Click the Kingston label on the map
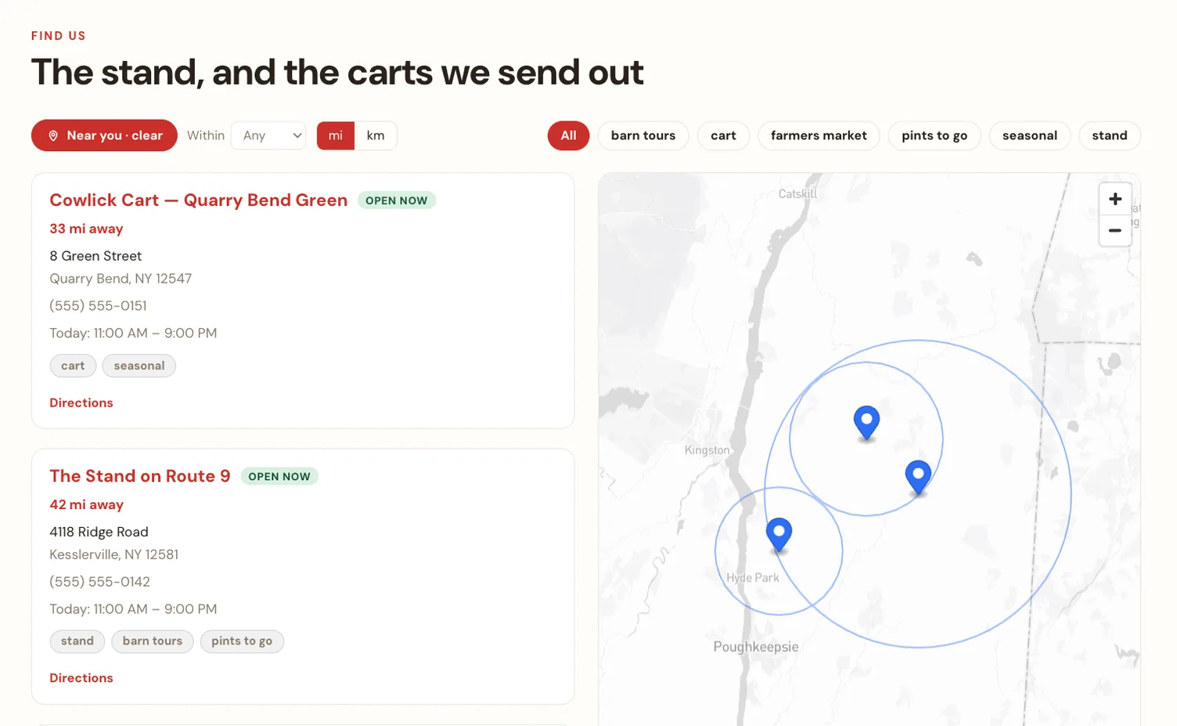The width and height of the screenshot is (1177, 726). pyautogui.click(x=707, y=450)
